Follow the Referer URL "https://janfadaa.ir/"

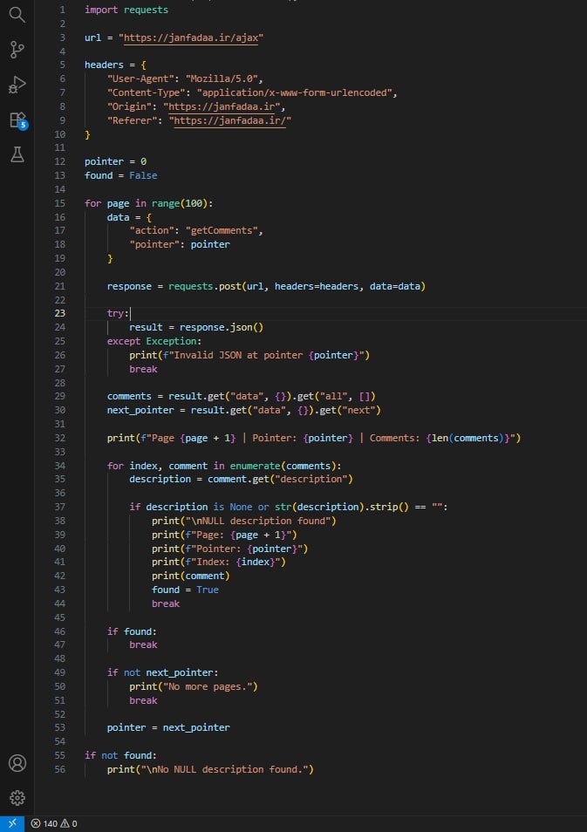(229, 120)
